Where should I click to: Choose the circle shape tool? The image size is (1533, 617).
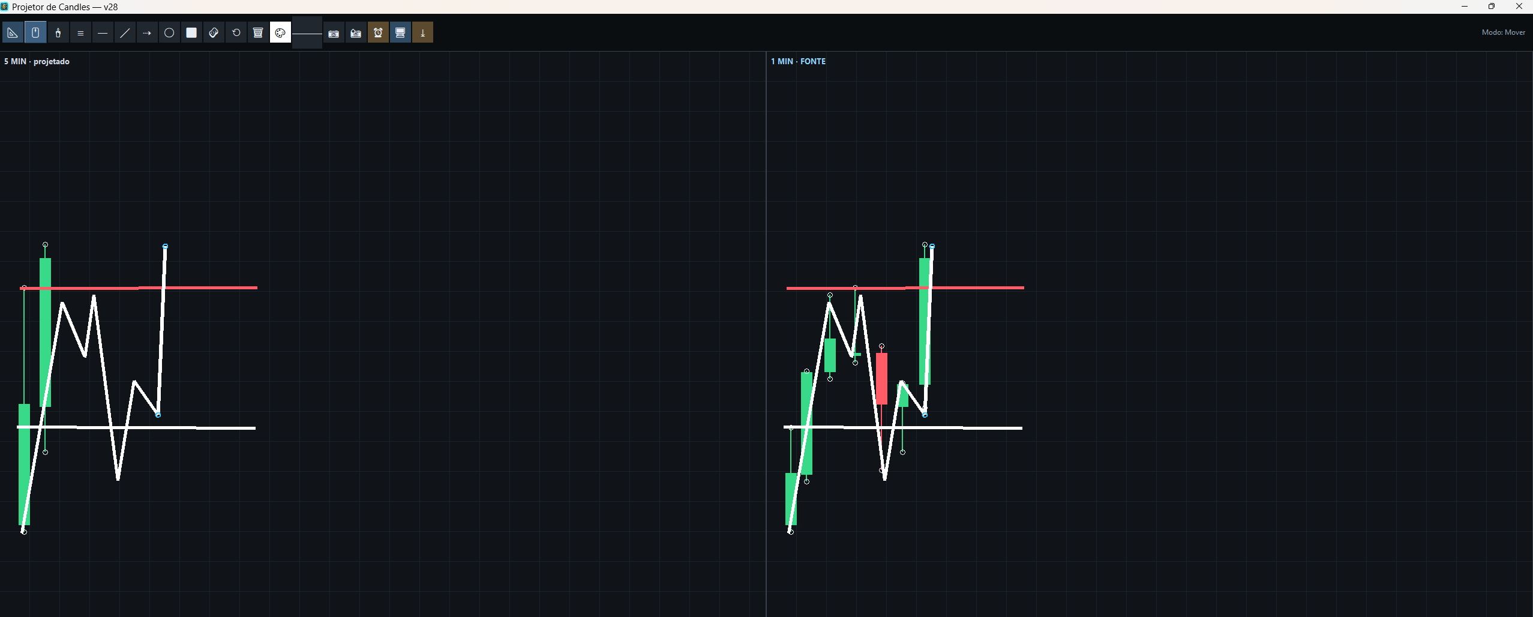coord(169,33)
